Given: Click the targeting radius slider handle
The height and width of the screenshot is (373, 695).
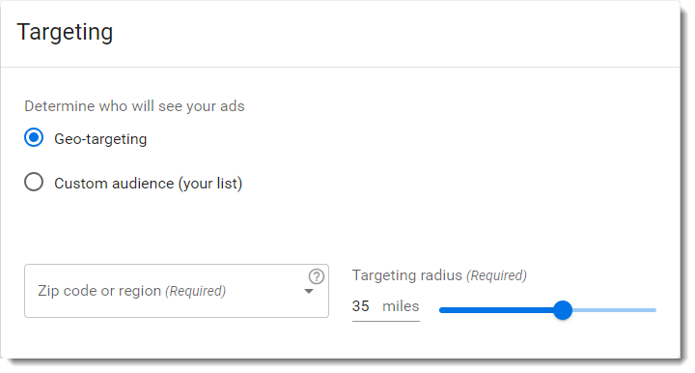Looking at the screenshot, I should (x=563, y=310).
